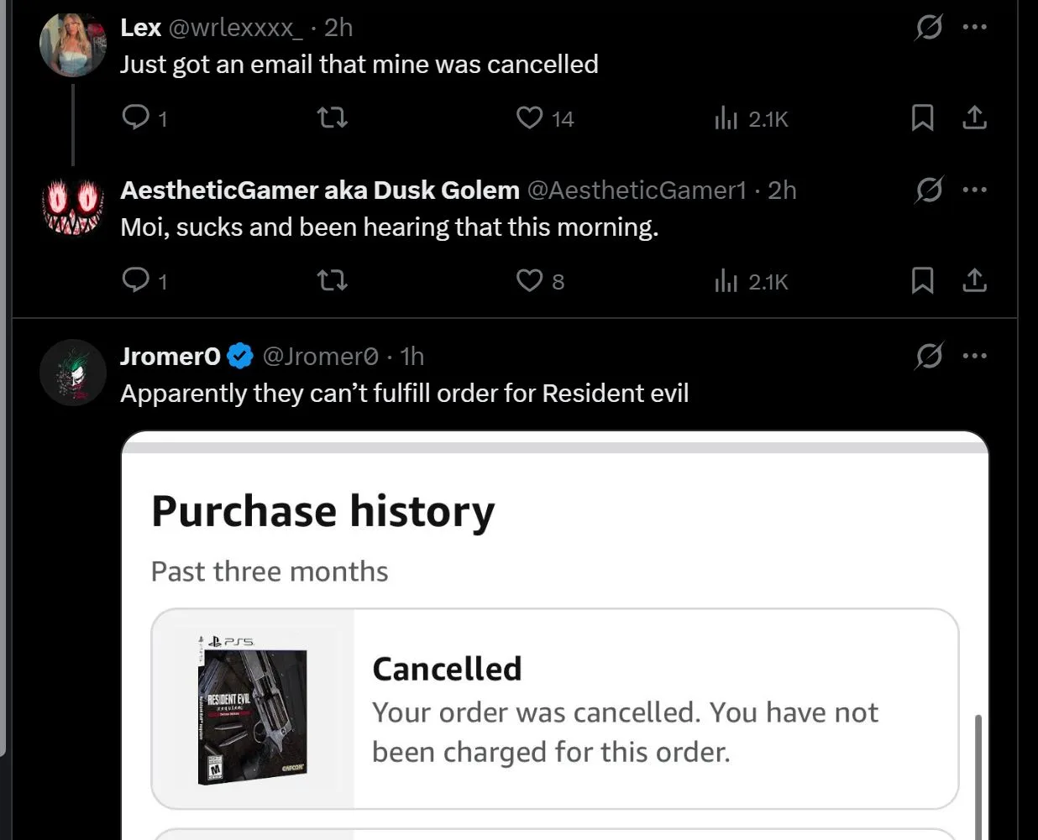Screen dimensions: 1038x840
Task: Retweet AestheticGamer's post
Action: [x=332, y=280]
